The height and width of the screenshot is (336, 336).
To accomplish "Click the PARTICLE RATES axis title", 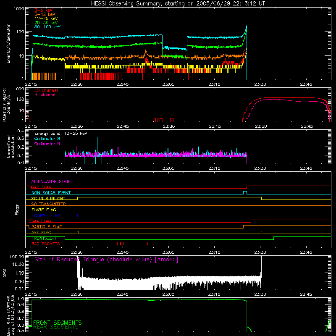I will click(x=5, y=105).
